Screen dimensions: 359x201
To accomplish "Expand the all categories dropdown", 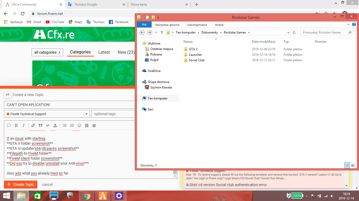I will coord(47,52).
